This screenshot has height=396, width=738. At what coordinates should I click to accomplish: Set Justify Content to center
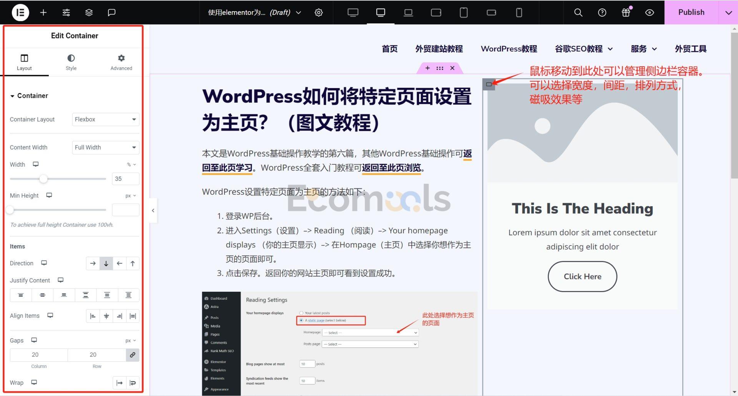[42, 295]
